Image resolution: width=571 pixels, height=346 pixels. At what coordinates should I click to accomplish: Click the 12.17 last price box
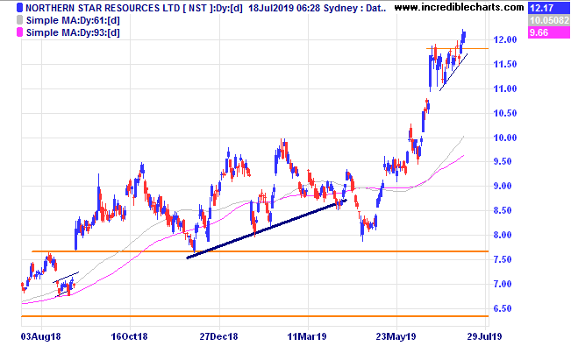549,8
